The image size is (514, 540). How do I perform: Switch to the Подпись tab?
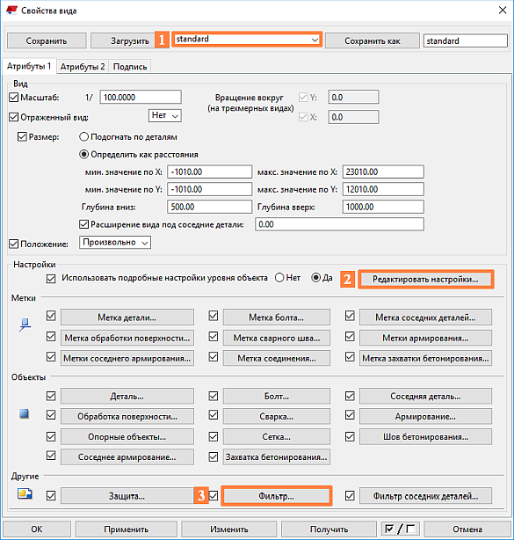pos(130,67)
